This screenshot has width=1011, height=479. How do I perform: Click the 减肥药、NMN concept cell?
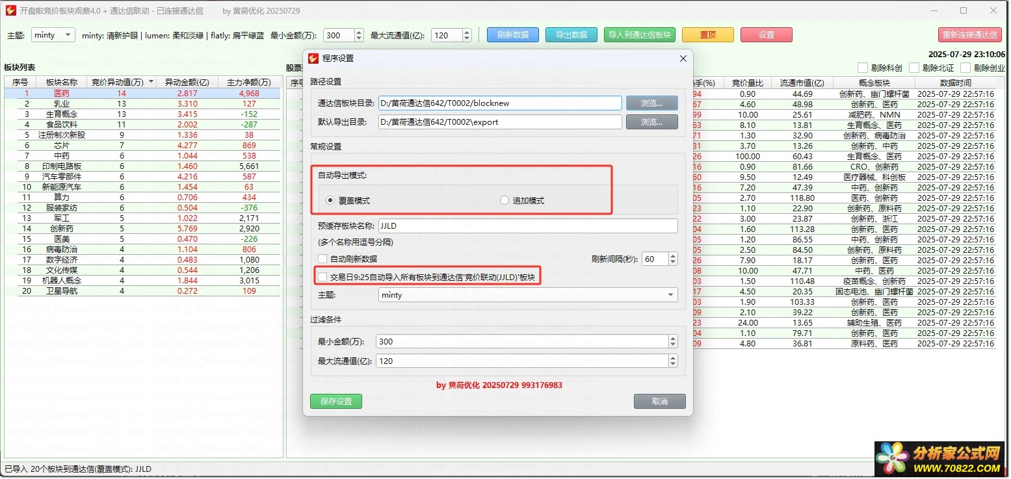point(874,115)
